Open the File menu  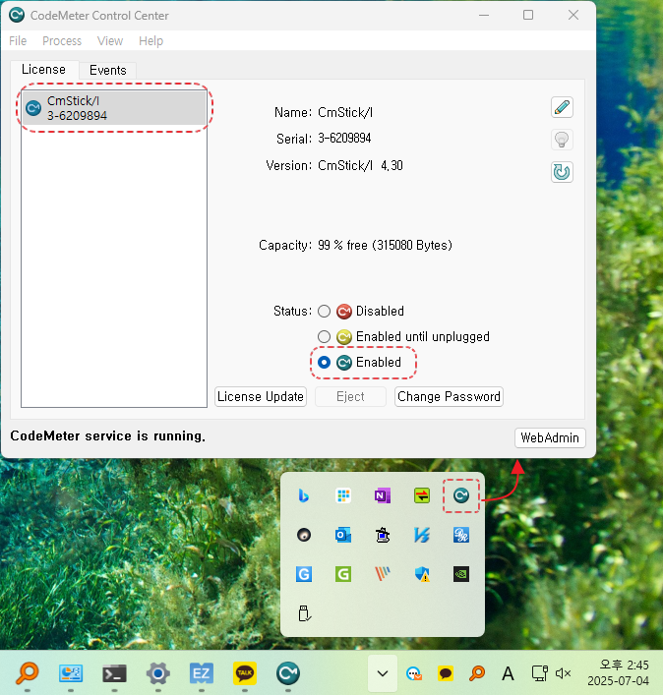coord(18,40)
